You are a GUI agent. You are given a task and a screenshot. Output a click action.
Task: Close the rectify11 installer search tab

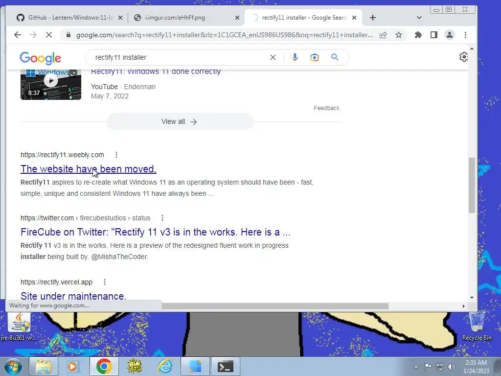[354, 18]
